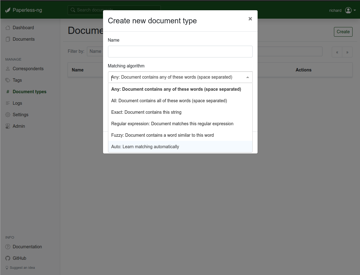Image resolution: width=360 pixels, height=275 pixels.
Task: Click the Dashboard house icon
Action: point(8,28)
